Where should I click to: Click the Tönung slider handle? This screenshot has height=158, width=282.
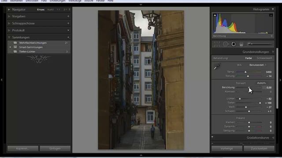(248, 76)
